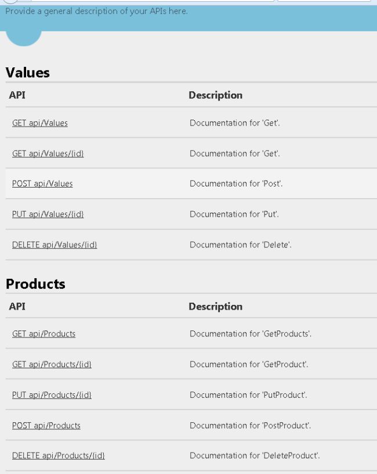Click the "Documentation for 'Delete'" description text
This screenshot has width=377, height=474.
coord(240,245)
